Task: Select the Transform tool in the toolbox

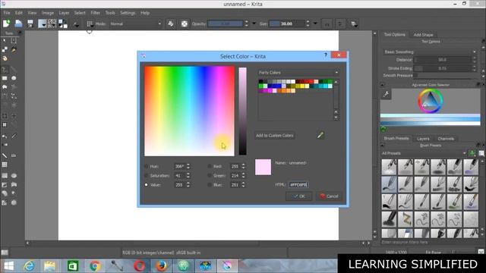Action: click(x=5, y=124)
